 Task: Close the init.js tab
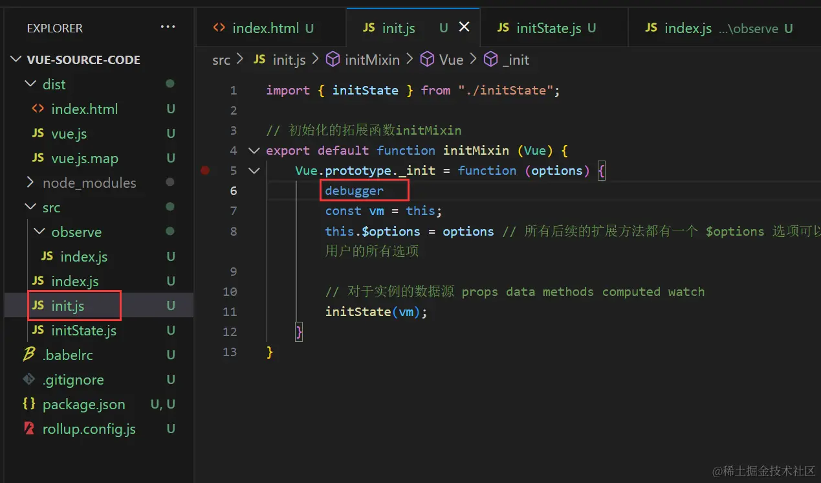click(464, 27)
